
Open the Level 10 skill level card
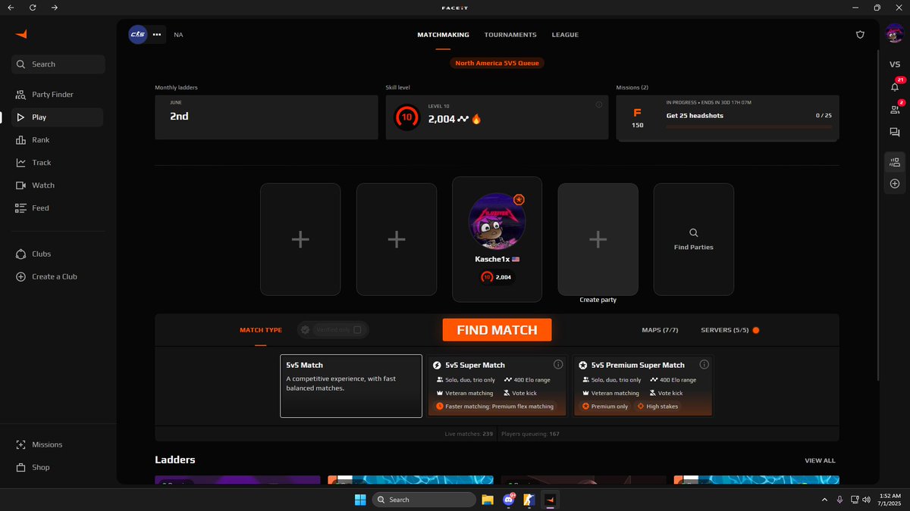click(497, 117)
